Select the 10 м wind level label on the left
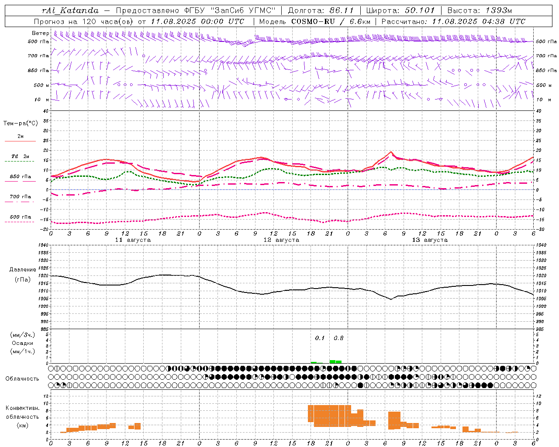 pos(42,100)
